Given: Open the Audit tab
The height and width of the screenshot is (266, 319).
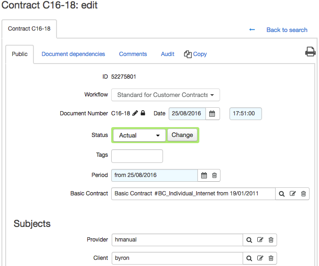Looking at the screenshot, I should tap(168, 54).
